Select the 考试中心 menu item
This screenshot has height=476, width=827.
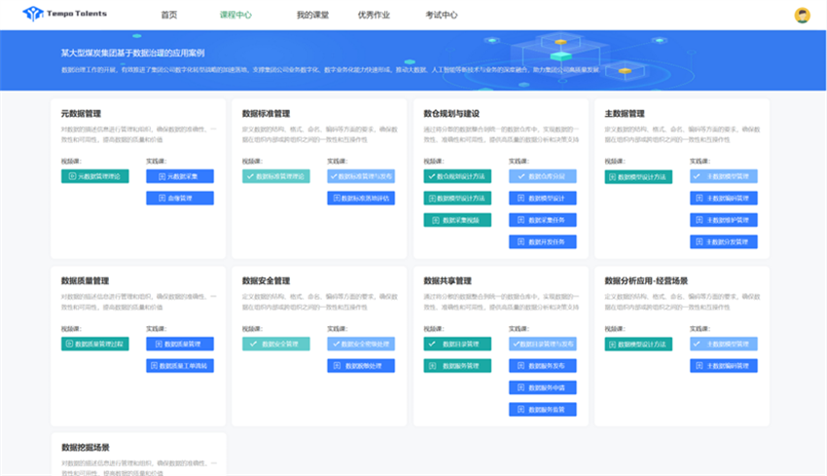click(441, 15)
